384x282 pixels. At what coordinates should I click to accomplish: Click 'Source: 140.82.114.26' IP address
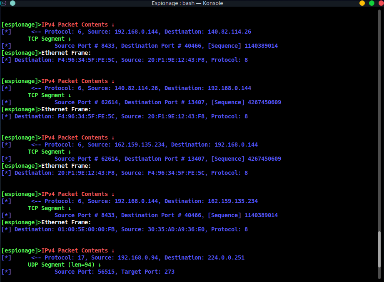(x=123, y=88)
